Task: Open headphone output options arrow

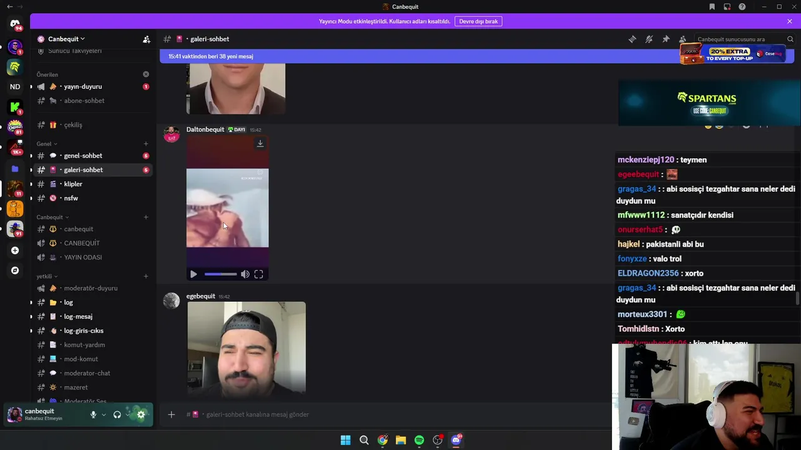Action: coord(128,414)
